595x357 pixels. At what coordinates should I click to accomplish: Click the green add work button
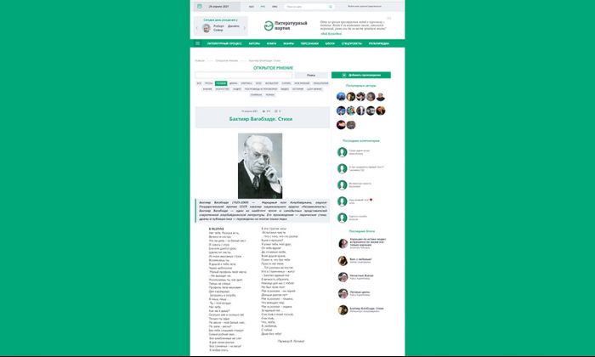point(361,75)
